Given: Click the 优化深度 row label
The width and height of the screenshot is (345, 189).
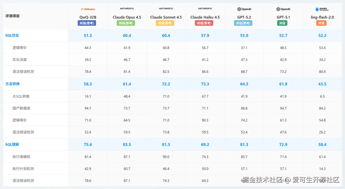Looking at the screenshot, I should tap(20, 60).
